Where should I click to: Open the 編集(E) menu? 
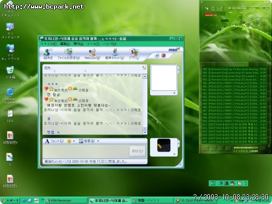point(65,44)
